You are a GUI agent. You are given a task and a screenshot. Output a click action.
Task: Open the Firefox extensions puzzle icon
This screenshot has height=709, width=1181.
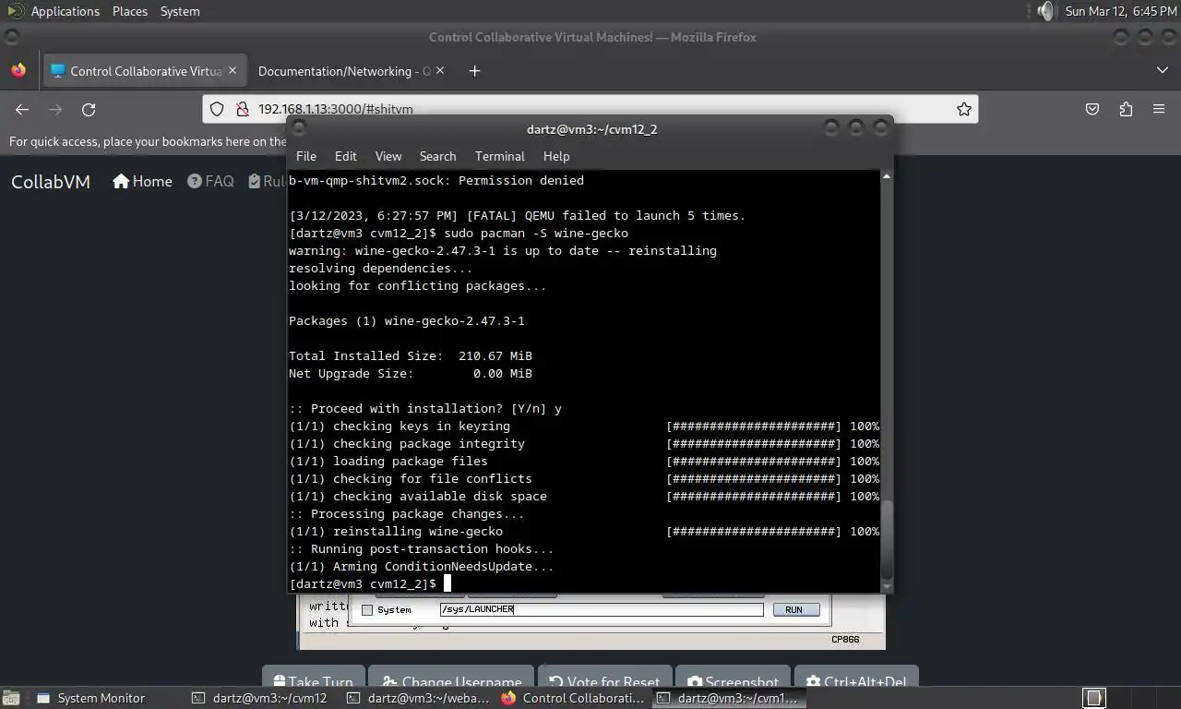coord(1126,109)
